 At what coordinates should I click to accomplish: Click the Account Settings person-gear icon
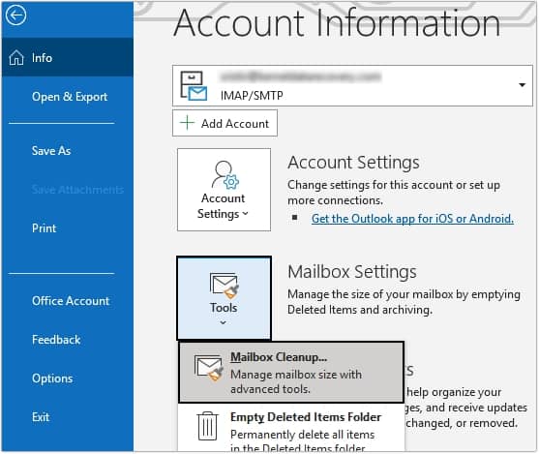pos(225,174)
